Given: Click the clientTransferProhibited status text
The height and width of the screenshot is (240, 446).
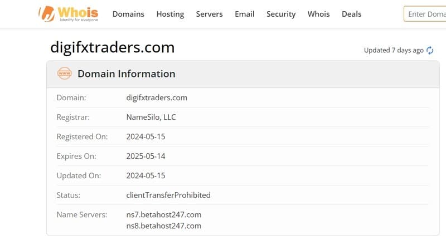Looking at the screenshot, I should coord(168,195).
